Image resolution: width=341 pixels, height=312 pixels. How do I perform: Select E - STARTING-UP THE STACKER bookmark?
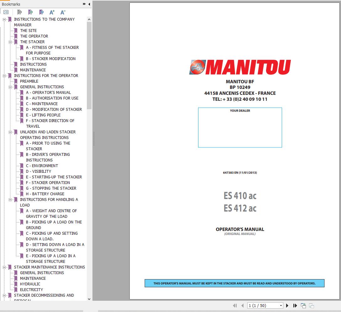tap(54, 177)
